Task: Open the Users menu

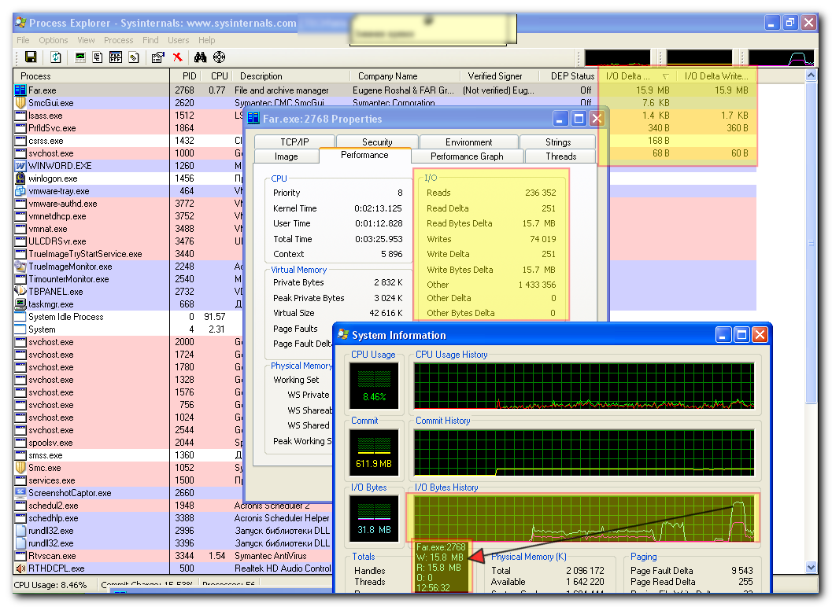Action: pos(178,40)
